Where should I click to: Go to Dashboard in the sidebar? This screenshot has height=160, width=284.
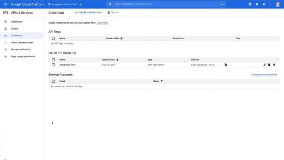(x=16, y=22)
